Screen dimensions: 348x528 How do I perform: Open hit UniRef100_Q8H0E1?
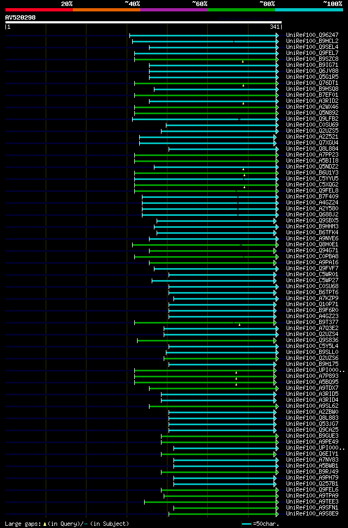click(x=312, y=245)
